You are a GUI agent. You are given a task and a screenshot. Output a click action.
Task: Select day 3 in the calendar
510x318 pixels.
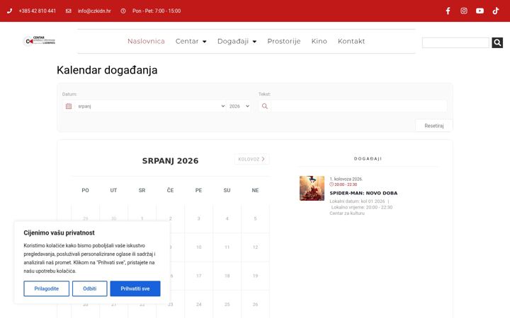pyautogui.click(x=199, y=218)
